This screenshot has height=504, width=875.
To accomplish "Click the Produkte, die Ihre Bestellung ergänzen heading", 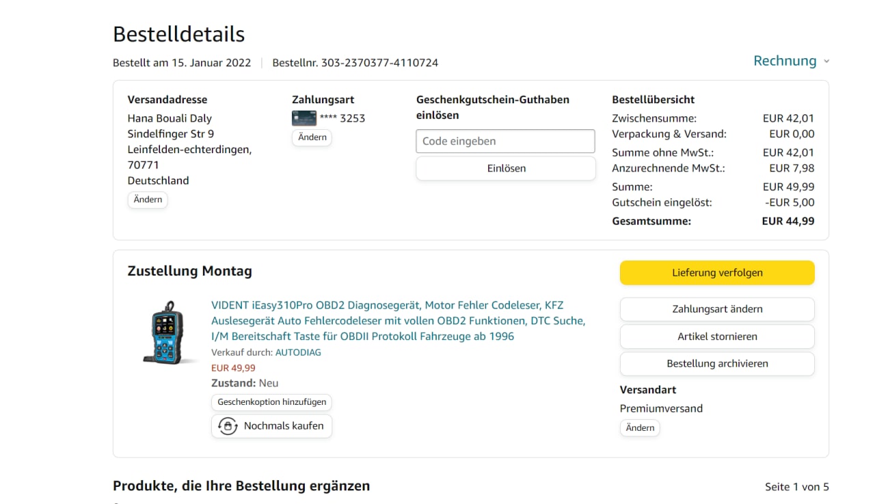I will point(241,486).
